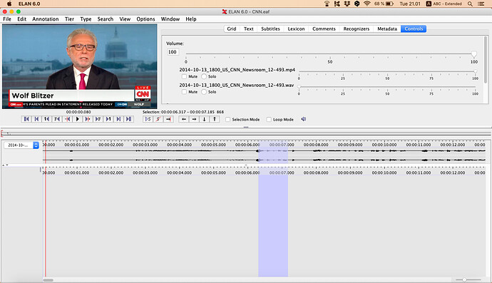Open the Window menu
492x283 pixels.
[x=170, y=19]
